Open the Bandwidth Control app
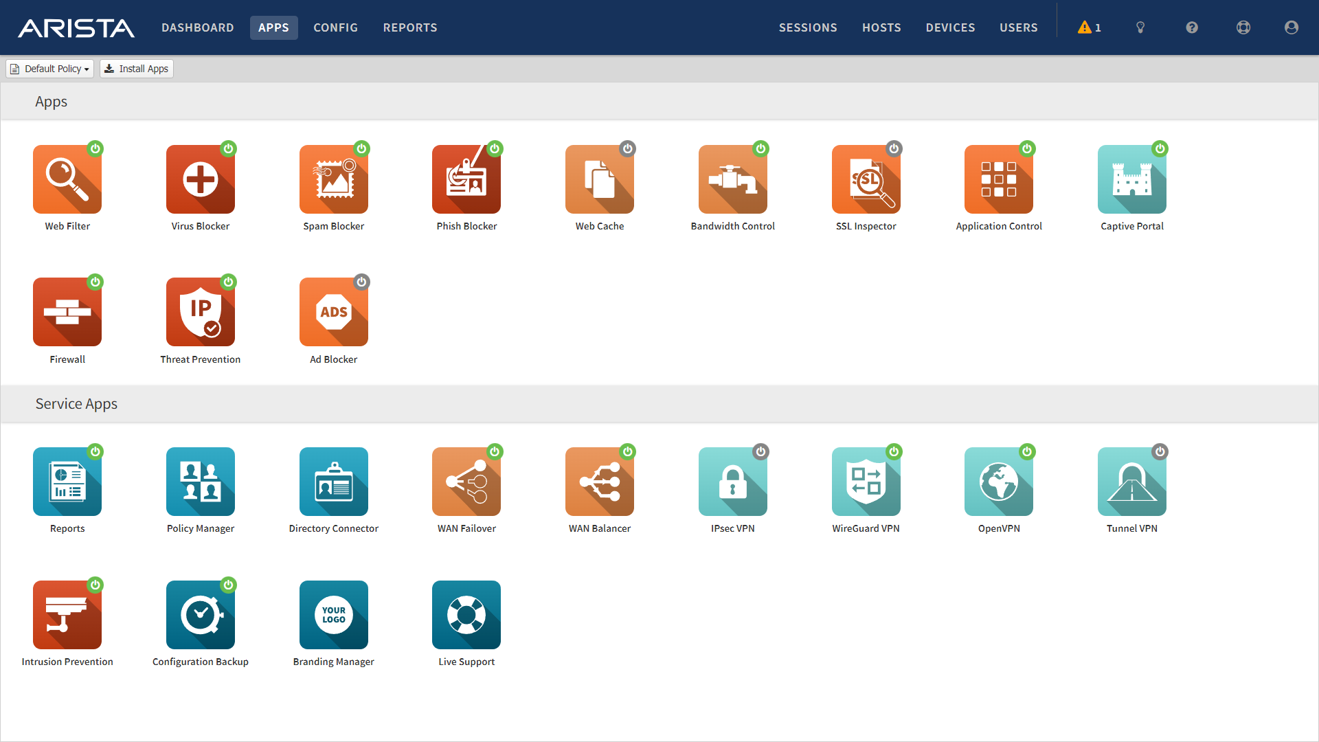Image resolution: width=1319 pixels, height=742 pixels. pyautogui.click(x=732, y=179)
